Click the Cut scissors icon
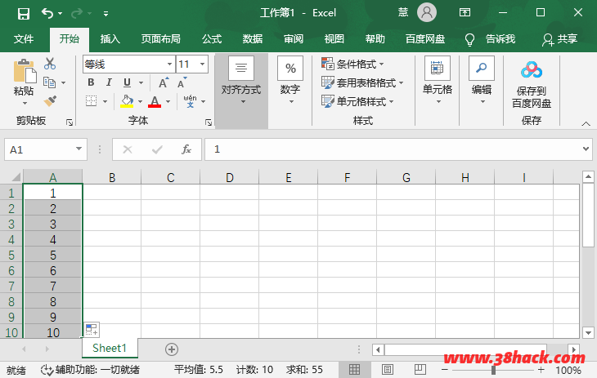The height and width of the screenshot is (378, 597). pos(50,64)
